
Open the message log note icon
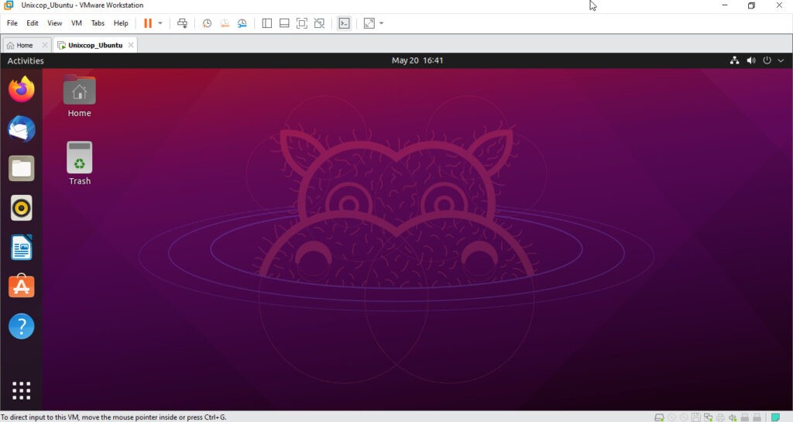tap(775, 417)
